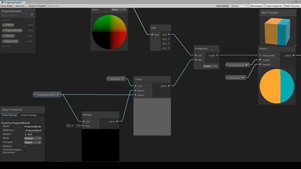This screenshot has width=301, height=169.
Task: Switch to the Graph Settings tab
Action: click(x=29, y=115)
